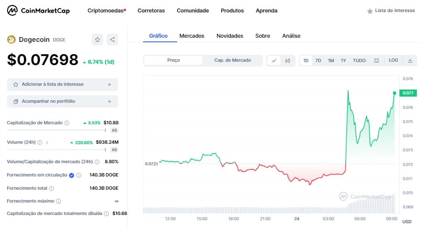
Task: Switch to Novidades tab
Action: [230, 36]
